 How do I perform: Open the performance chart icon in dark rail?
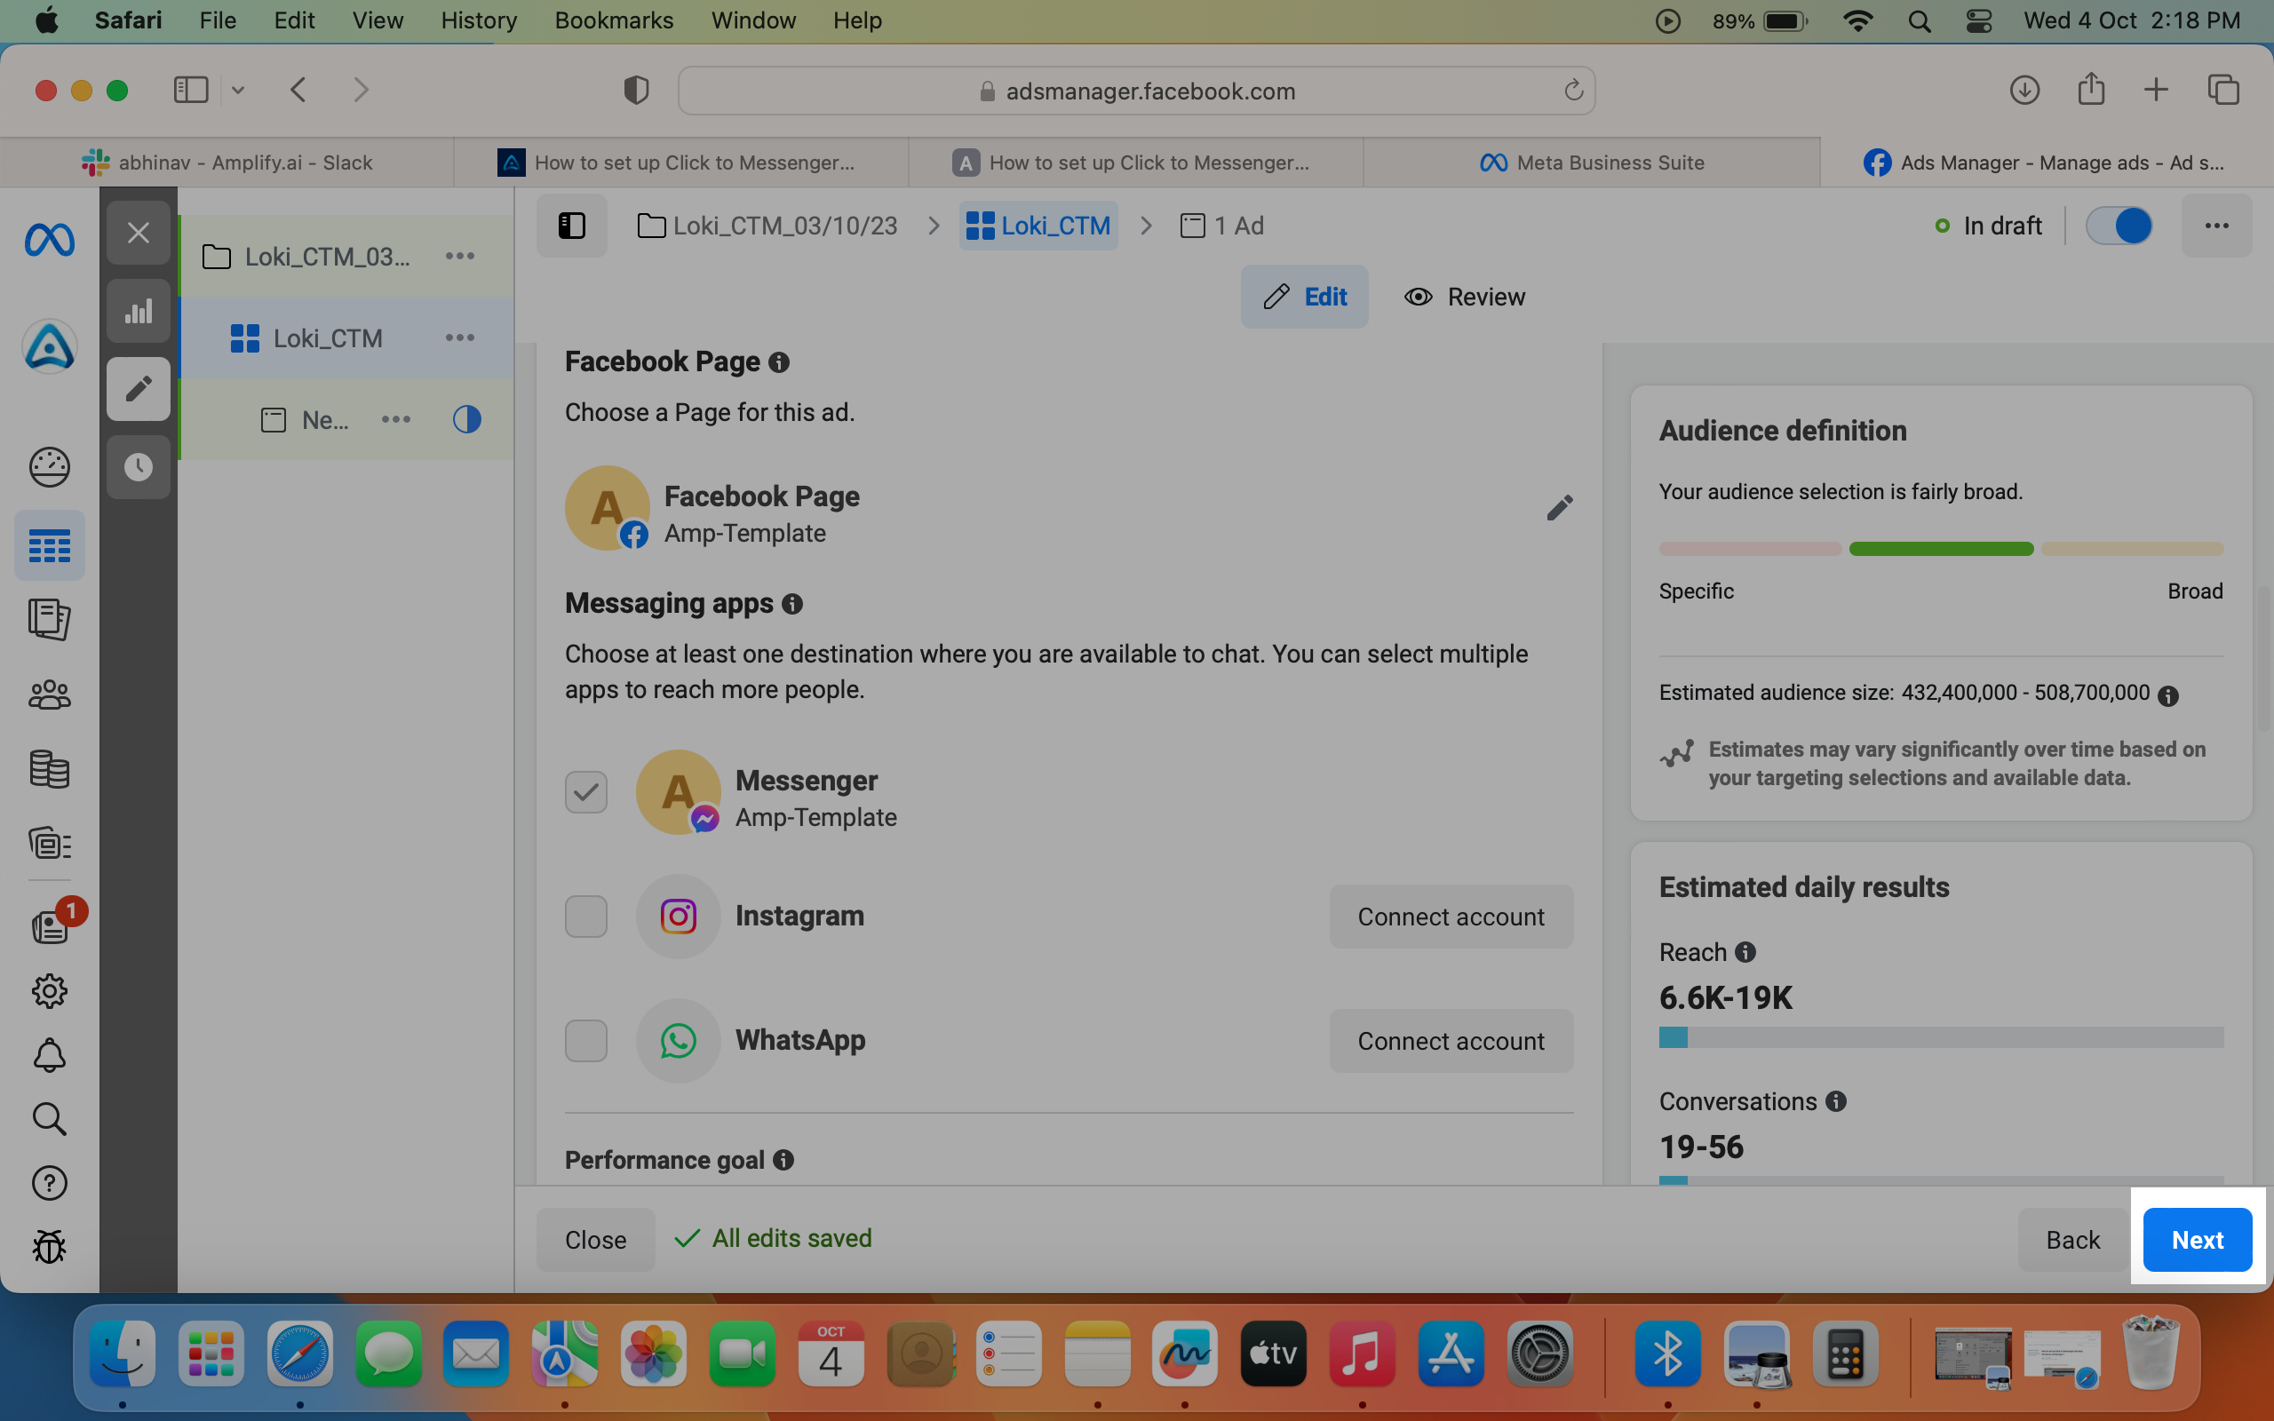click(139, 311)
